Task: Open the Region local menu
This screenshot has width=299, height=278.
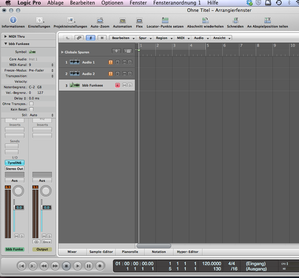Action: (x=164, y=38)
